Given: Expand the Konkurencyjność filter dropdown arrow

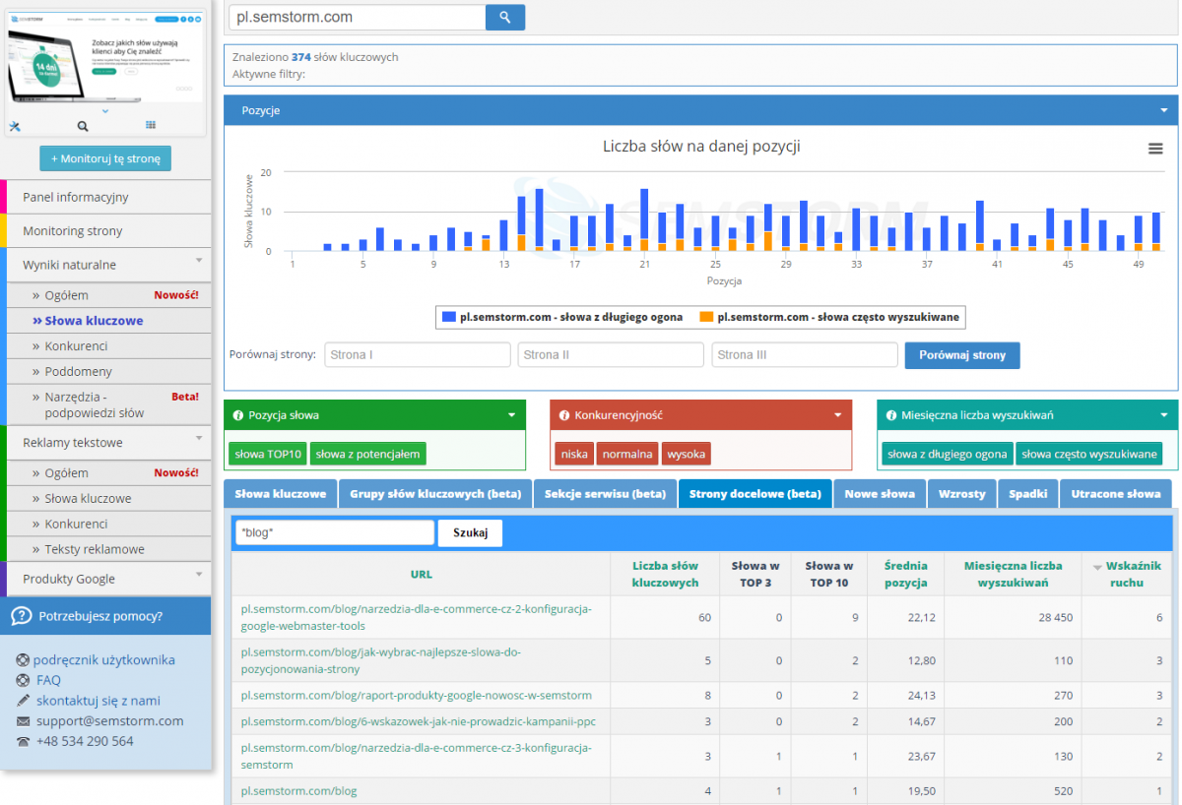Looking at the screenshot, I should pos(837,415).
